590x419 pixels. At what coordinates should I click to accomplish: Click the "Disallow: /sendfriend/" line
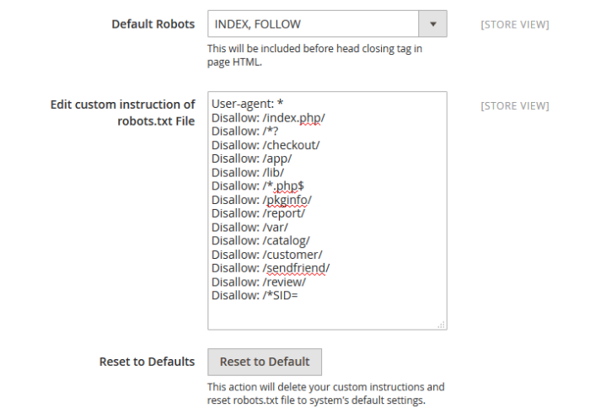click(271, 268)
